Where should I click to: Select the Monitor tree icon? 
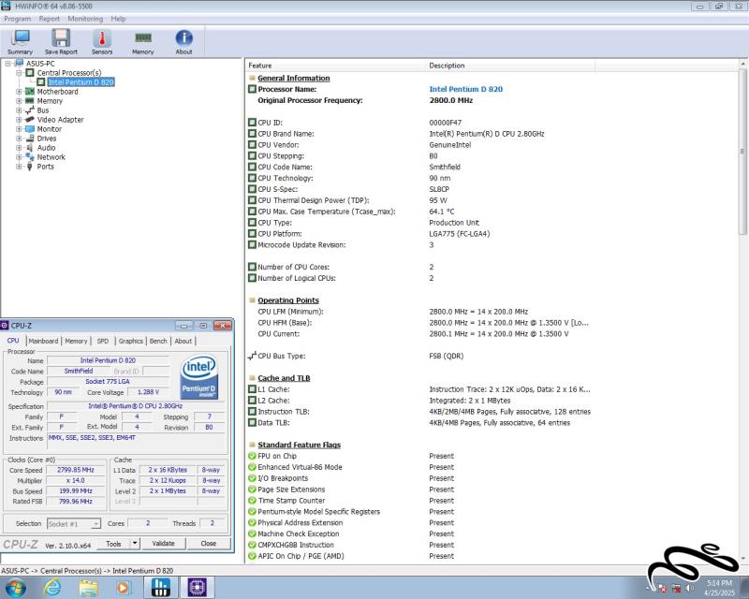[30, 129]
